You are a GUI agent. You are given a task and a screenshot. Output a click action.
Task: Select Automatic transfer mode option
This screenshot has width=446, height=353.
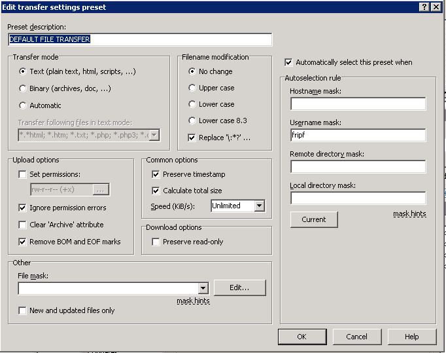pyautogui.click(x=24, y=105)
